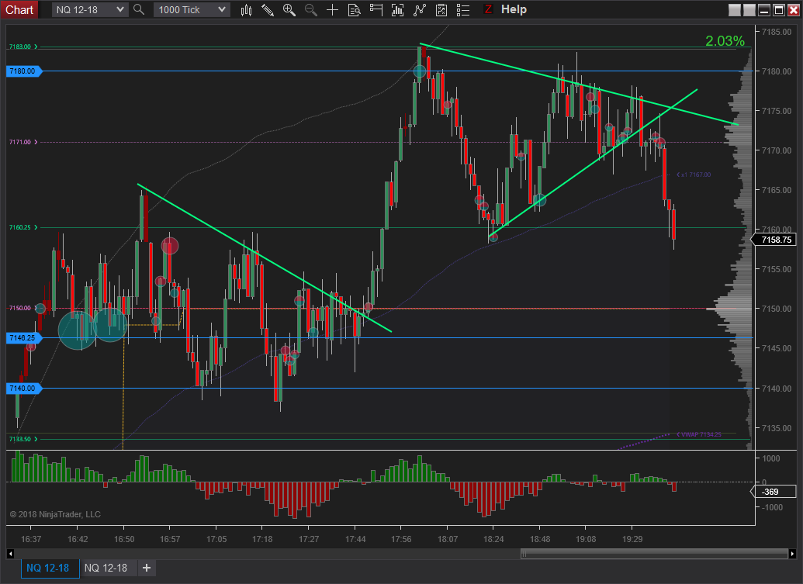Click the 17:56 time axis label

coord(401,539)
